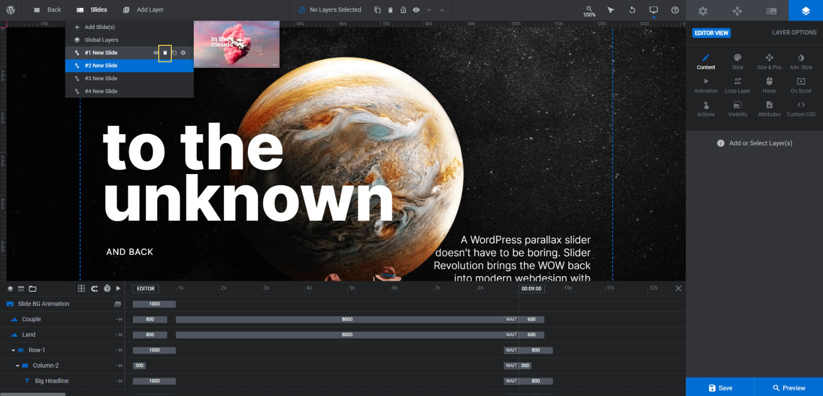
Task: Toggle layer visibility eye in top toolbar
Action: tap(416, 10)
